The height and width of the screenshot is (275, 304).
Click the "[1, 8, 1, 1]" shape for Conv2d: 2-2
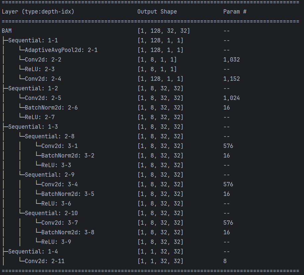point(157,60)
